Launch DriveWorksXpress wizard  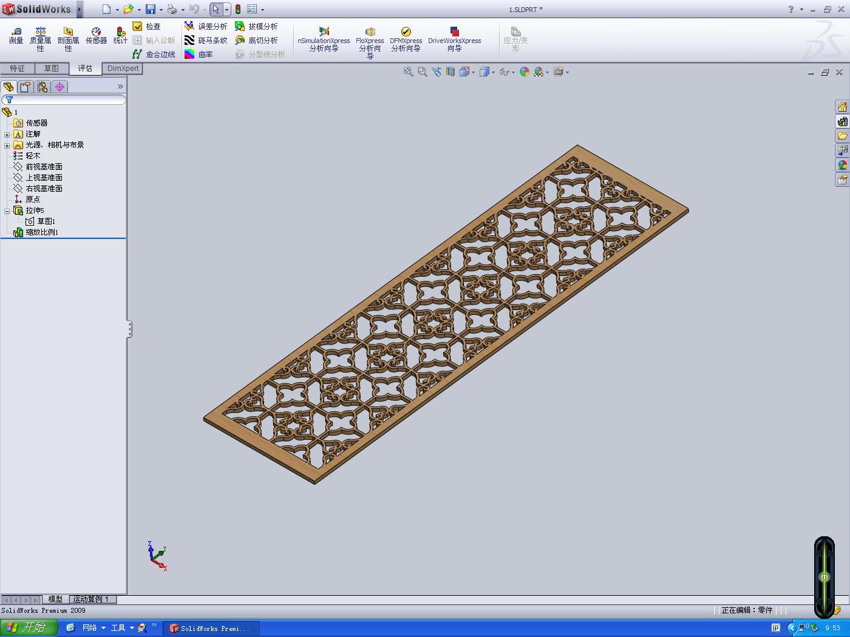pos(454,39)
